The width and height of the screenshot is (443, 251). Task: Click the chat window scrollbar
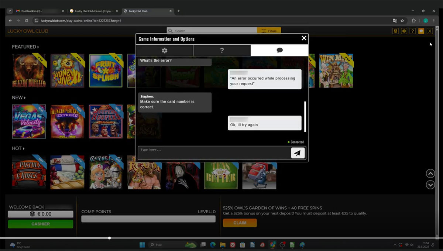305,117
